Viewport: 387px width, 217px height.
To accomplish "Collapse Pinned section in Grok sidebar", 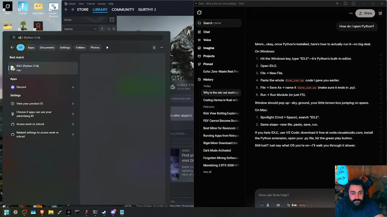I will (x=208, y=64).
